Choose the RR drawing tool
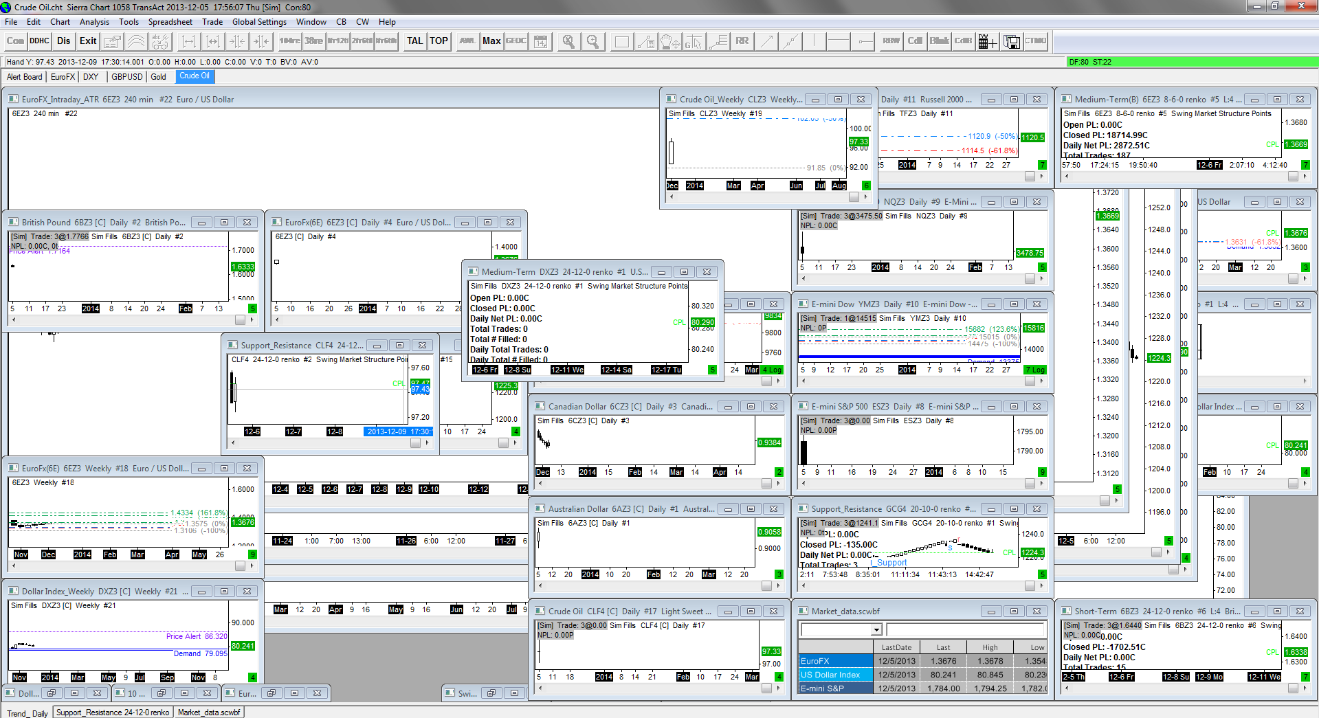The height and width of the screenshot is (718, 1319). [742, 41]
